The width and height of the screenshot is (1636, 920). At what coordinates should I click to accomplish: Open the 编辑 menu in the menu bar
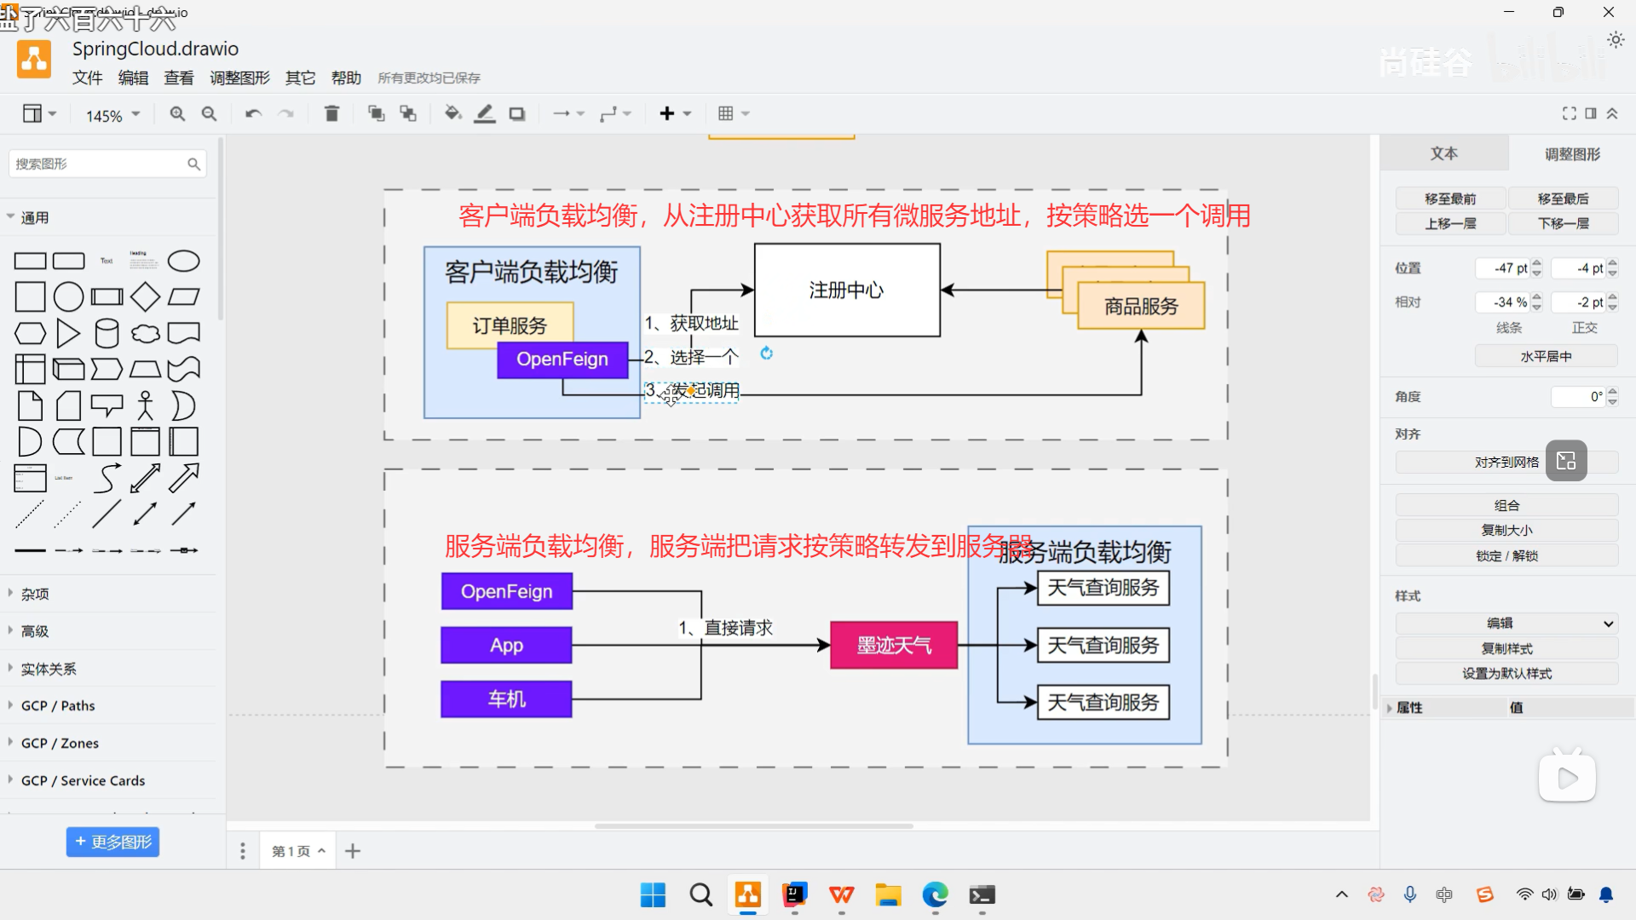[133, 78]
